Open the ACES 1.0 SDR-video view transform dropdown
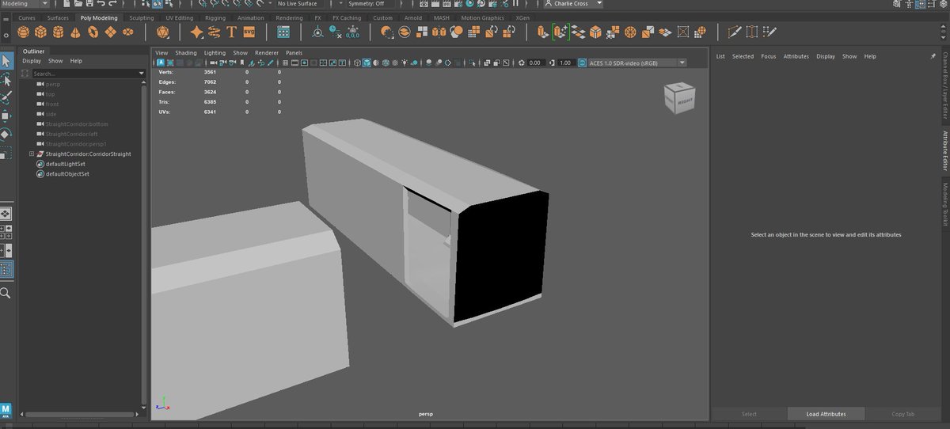The height and width of the screenshot is (429, 950). tap(637, 63)
